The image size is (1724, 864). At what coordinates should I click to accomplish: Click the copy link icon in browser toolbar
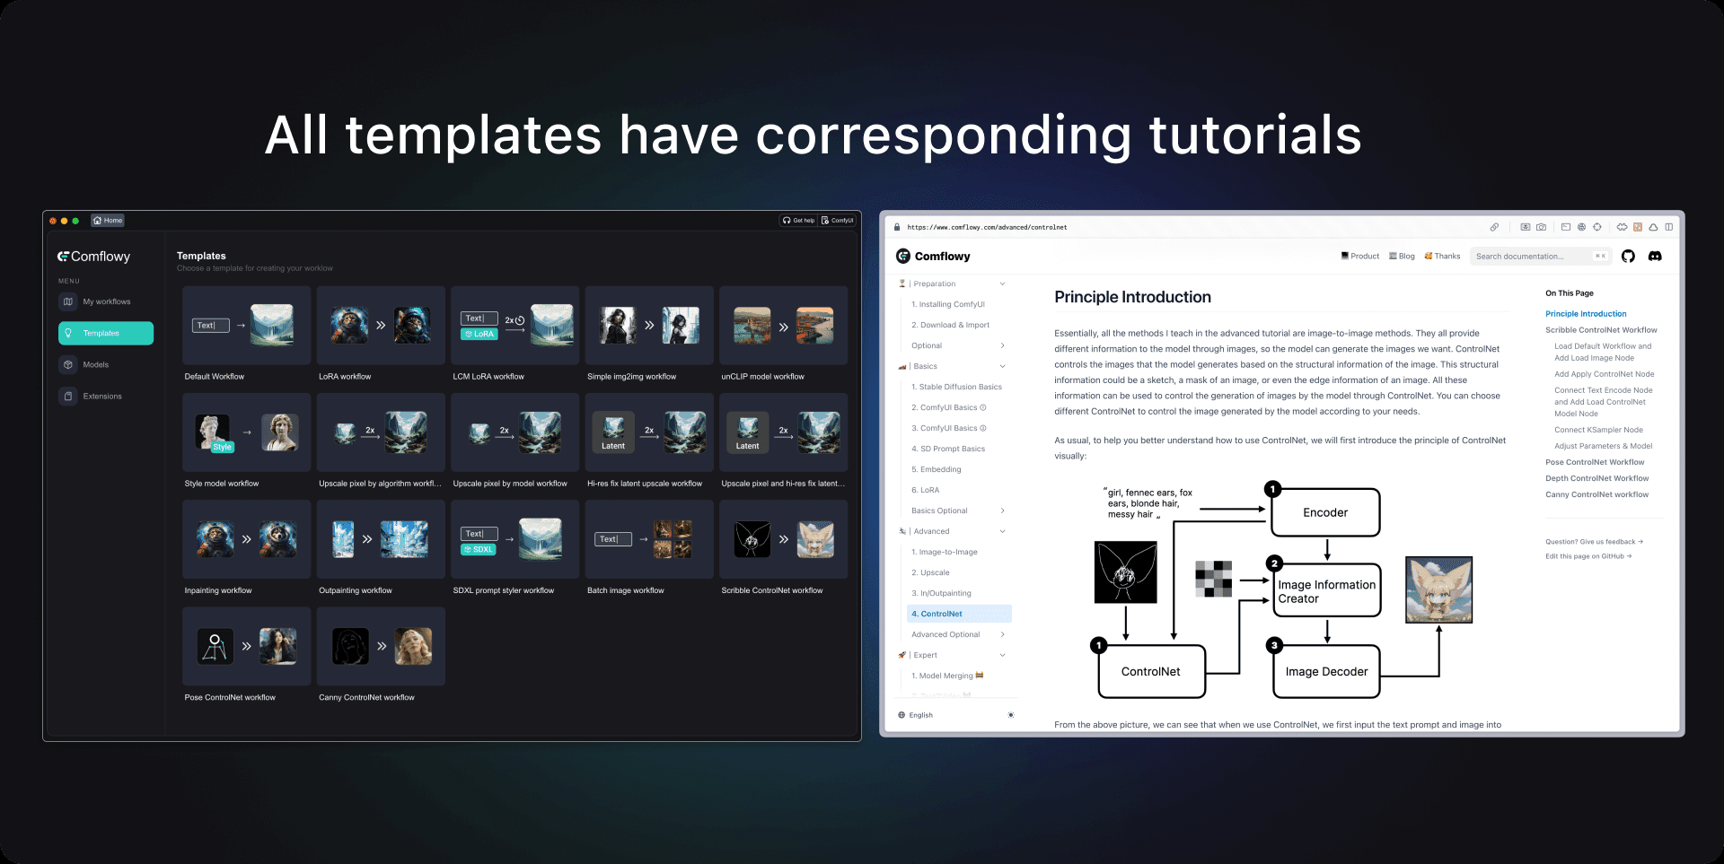[x=1494, y=227]
